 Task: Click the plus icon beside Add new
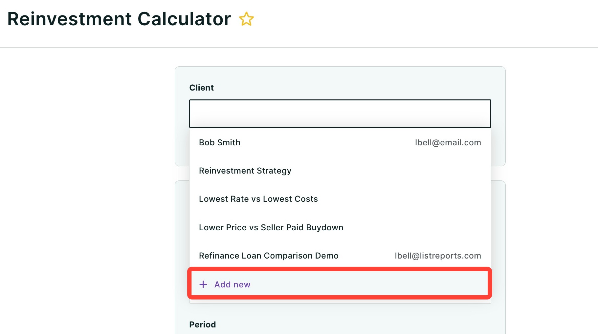click(203, 284)
